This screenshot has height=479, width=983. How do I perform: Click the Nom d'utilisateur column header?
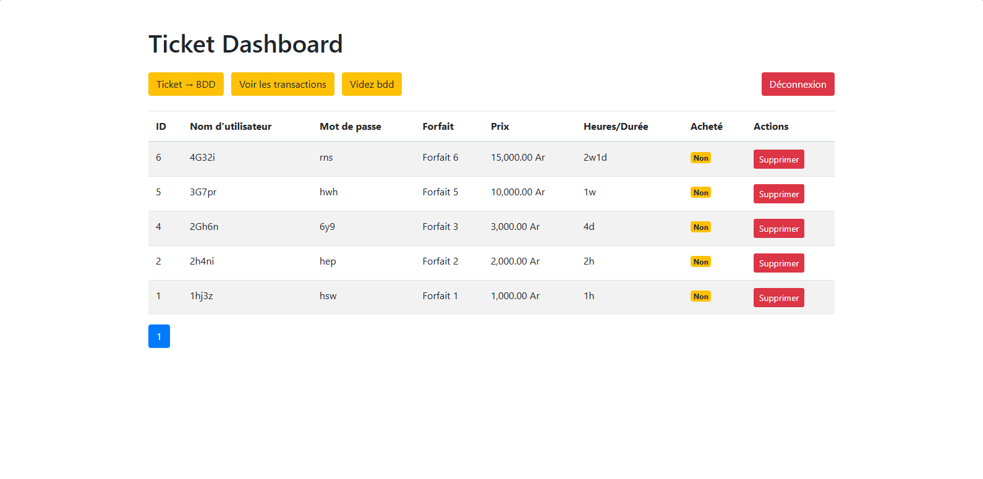click(x=231, y=127)
